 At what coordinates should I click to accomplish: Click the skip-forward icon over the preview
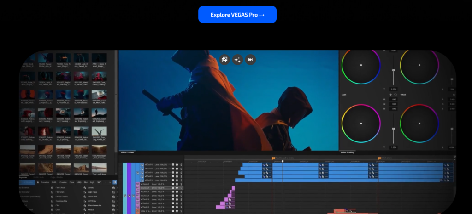(x=250, y=60)
